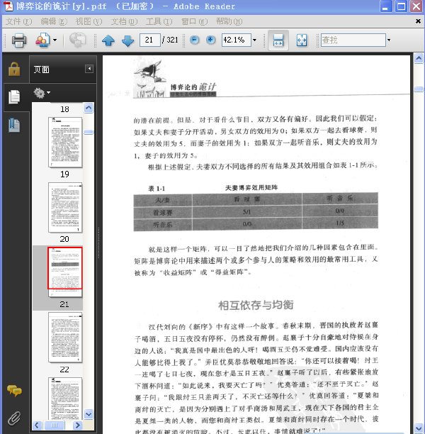
Task: Open the gear options dropdown in pages panel
Action: click(42, 93)
